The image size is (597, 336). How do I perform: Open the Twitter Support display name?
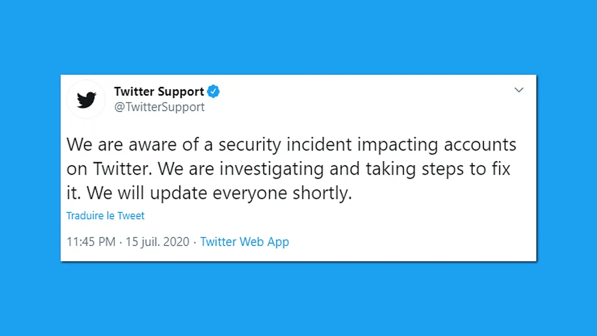[159, 92]
